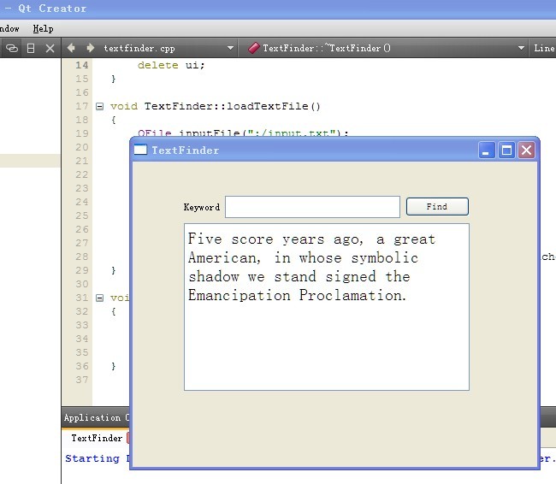Collapse the loadTextFile function fold marker
Screen dimensions: 556x484
point(100,107)
